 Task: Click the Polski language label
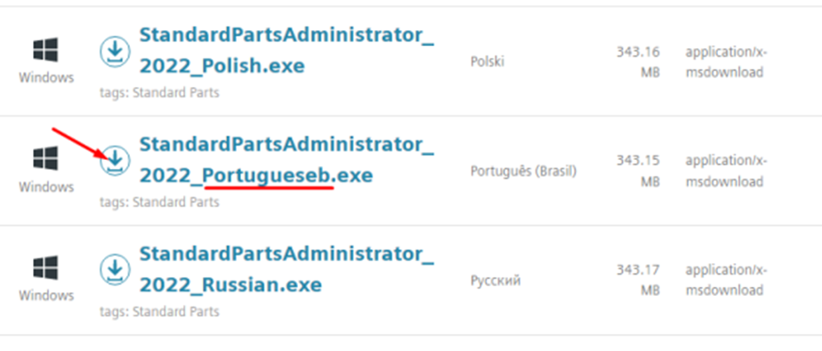point(488,62)
